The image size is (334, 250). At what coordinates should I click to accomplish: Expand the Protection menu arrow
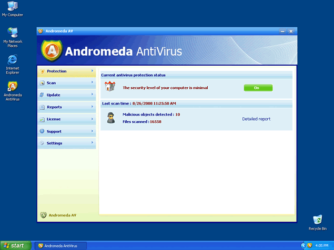92,71
